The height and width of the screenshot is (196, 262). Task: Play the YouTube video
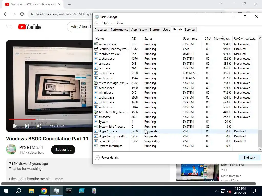pos(15,126)
